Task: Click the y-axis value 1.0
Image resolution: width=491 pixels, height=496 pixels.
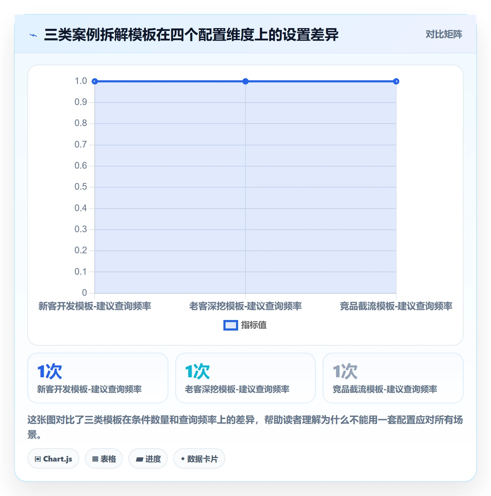Action: [81, 81]
